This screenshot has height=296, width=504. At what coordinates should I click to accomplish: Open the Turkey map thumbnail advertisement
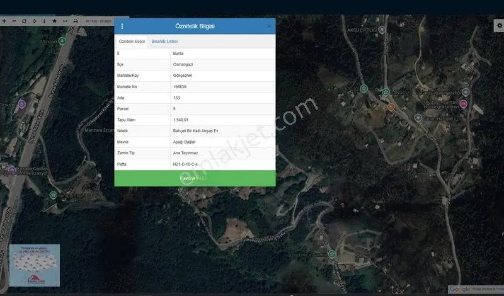[35, 266]
